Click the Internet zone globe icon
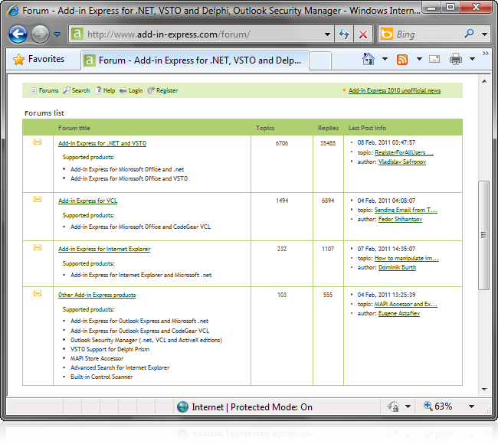The width and height of the screenshot is (498, 444). 182,406
